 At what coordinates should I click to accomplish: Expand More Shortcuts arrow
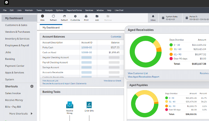coord(32,114)
